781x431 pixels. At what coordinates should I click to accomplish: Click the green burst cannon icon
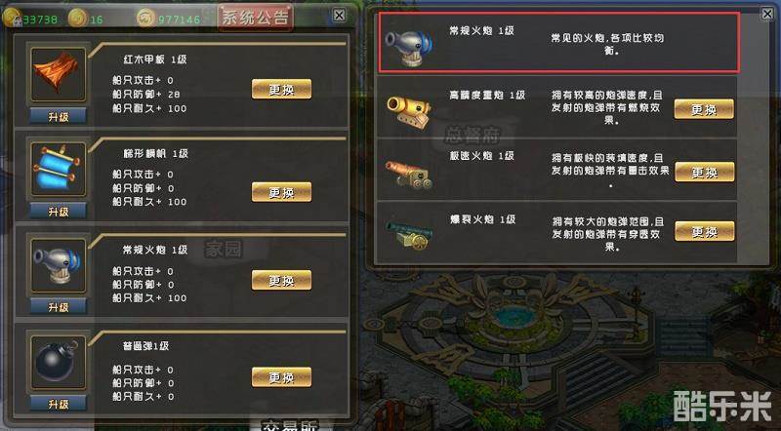[408, 234]
